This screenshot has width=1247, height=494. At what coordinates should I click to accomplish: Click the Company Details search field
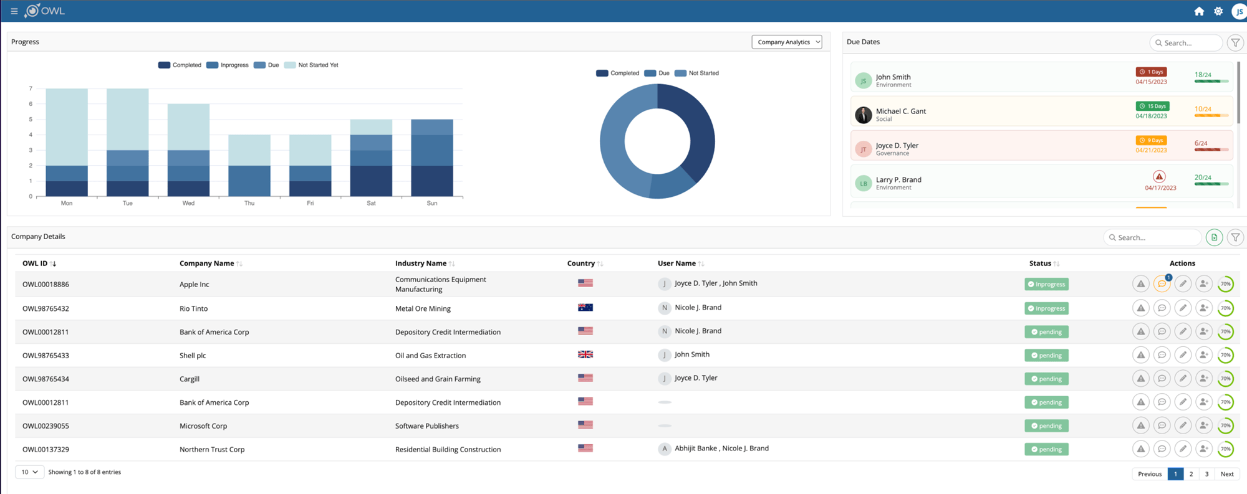1152,237
